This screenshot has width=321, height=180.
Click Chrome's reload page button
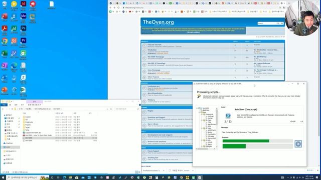[x=118, y=7]
